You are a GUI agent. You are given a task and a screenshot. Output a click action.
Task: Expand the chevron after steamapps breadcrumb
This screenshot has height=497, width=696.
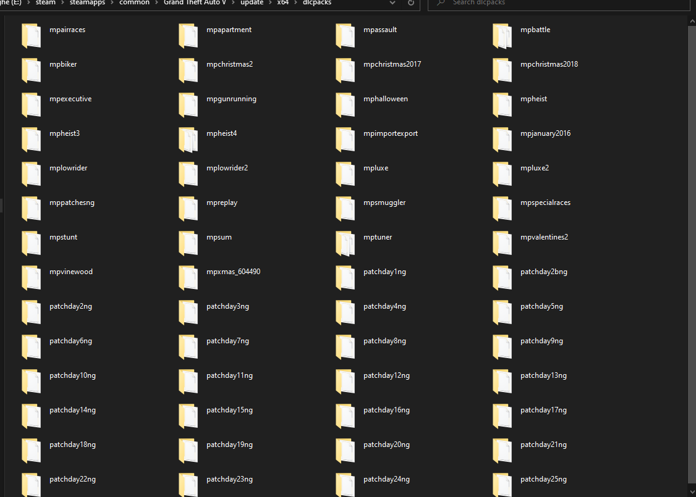point(112,2)
